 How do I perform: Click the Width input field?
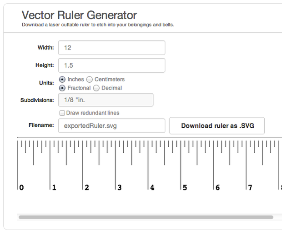pos(111,48)
